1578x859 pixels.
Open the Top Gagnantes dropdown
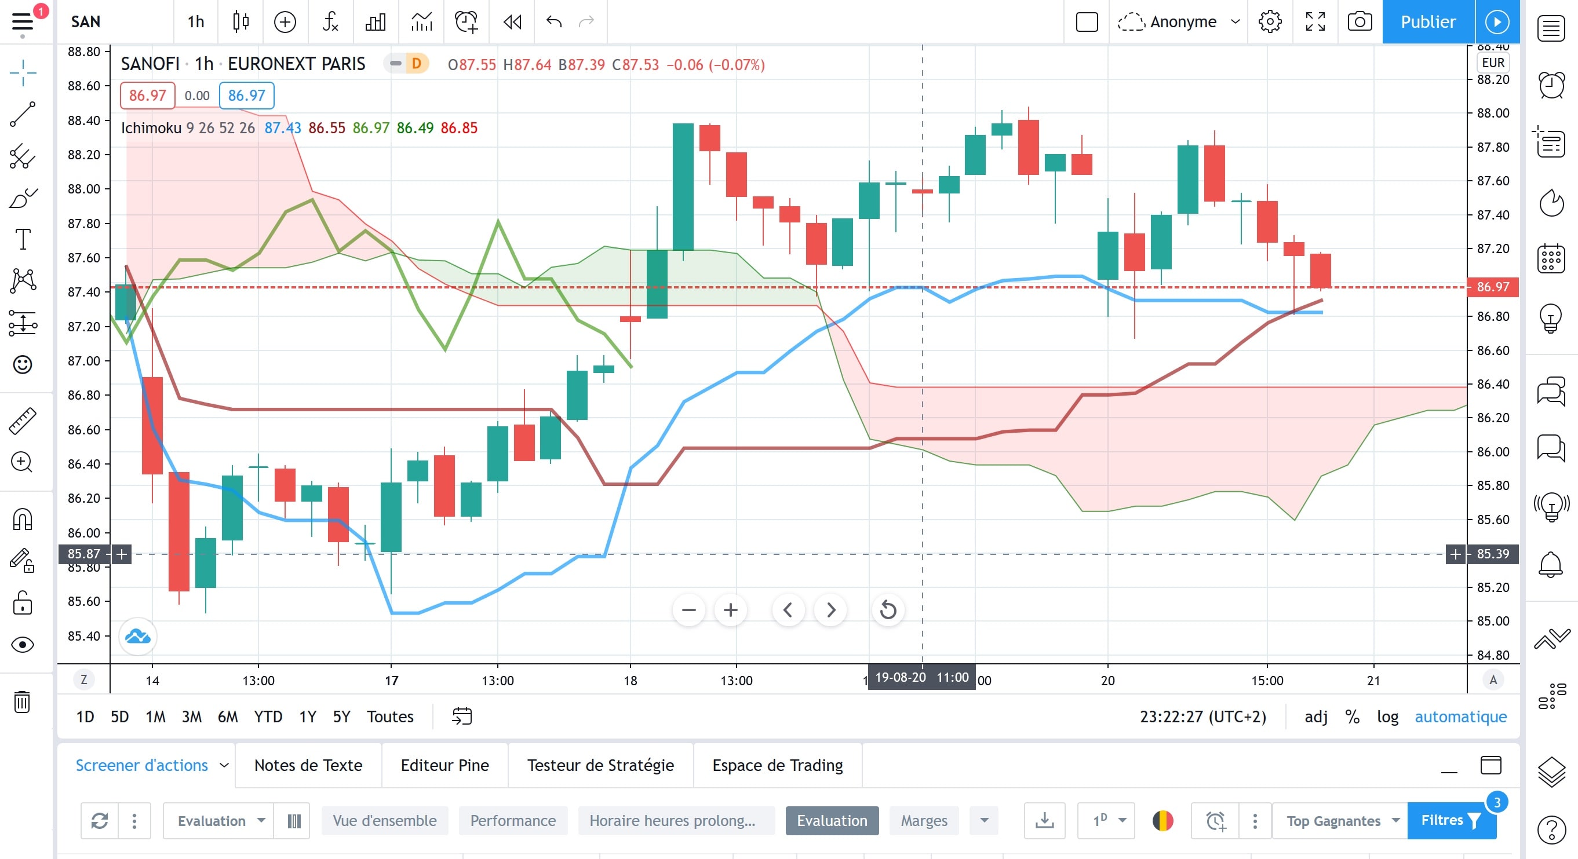coord(1340,820)
